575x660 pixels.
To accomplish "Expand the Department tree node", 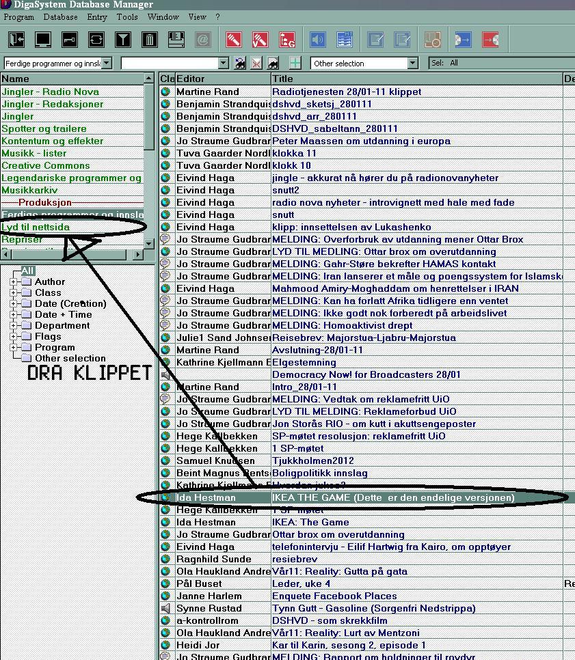I will coord(14,325).
